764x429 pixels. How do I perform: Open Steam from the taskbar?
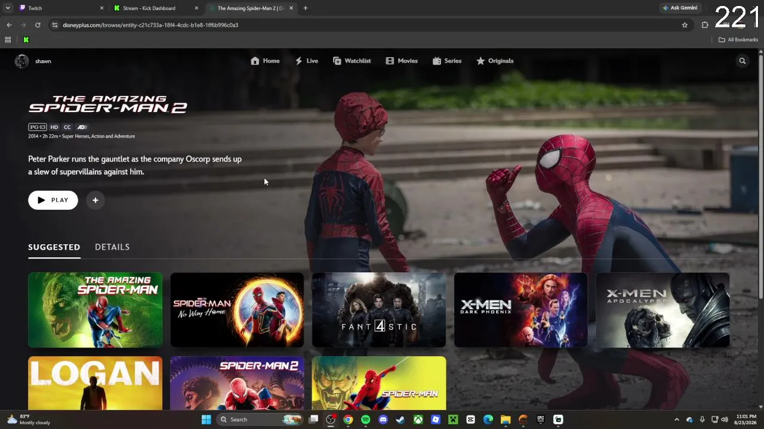coord(401,419)
